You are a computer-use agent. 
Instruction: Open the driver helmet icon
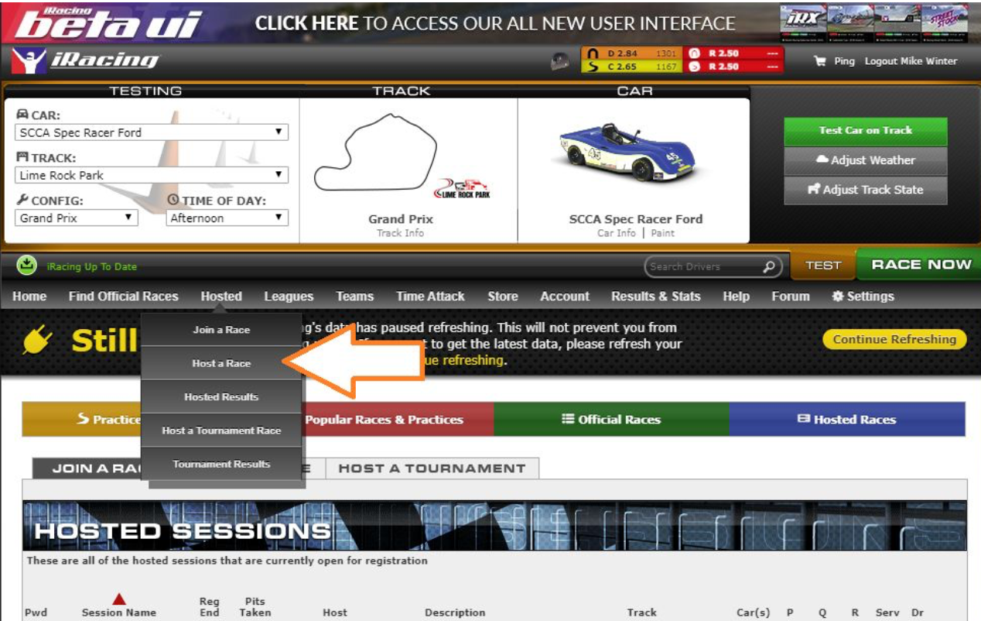[x=560, y=62]
